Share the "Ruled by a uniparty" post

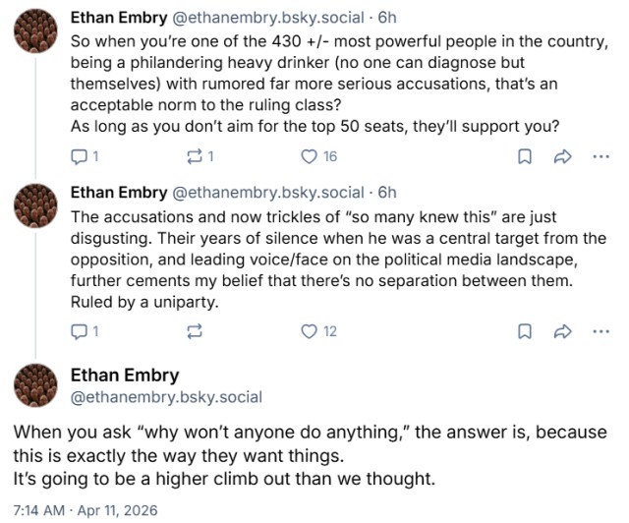[x=563, y=331]
